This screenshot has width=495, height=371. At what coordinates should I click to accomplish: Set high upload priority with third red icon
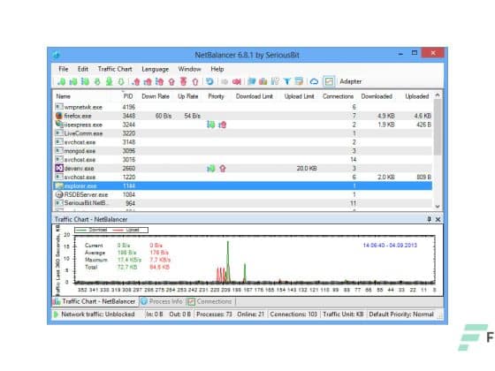pos(160,81)
